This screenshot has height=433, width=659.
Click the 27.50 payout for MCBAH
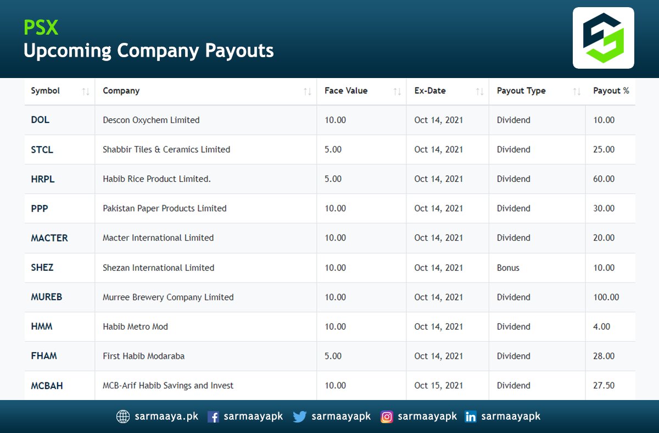pos(604,386)
